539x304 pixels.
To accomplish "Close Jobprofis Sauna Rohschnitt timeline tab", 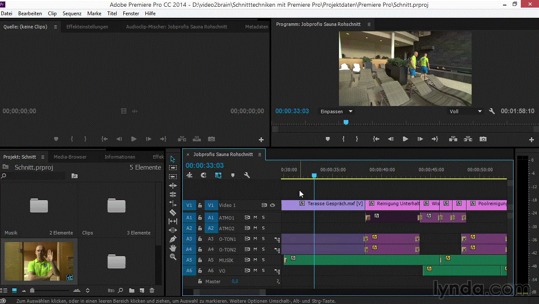I will [x=188, y=154].
